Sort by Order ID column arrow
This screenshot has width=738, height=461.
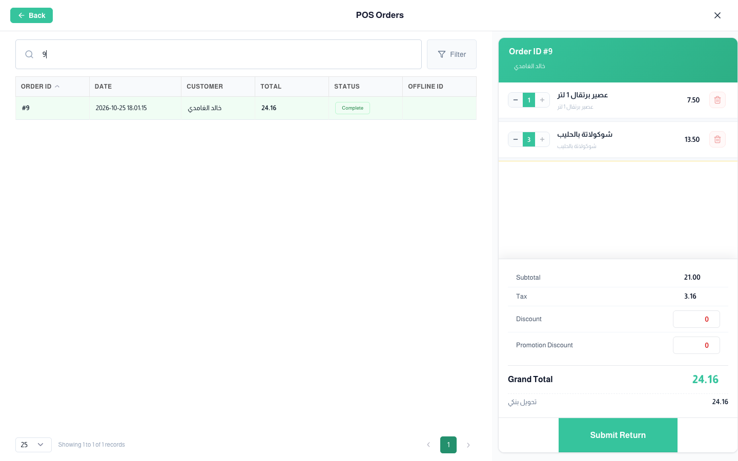click(57, 87)
